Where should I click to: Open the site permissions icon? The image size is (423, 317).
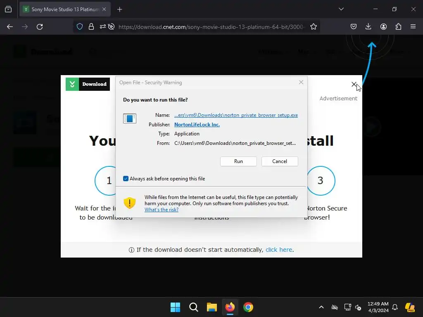point(103,27)
